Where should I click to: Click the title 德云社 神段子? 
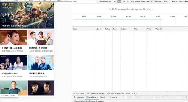[36, 73]
